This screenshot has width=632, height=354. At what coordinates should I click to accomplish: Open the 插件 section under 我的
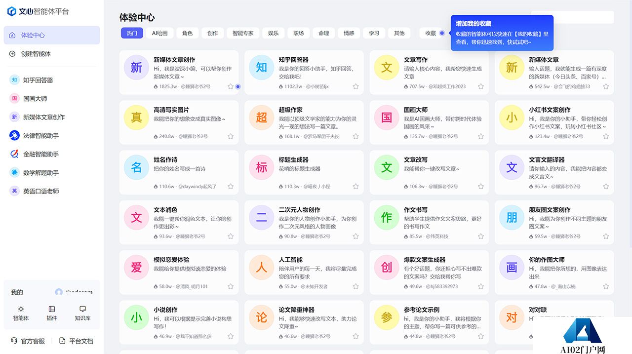[x=52, y=313]
